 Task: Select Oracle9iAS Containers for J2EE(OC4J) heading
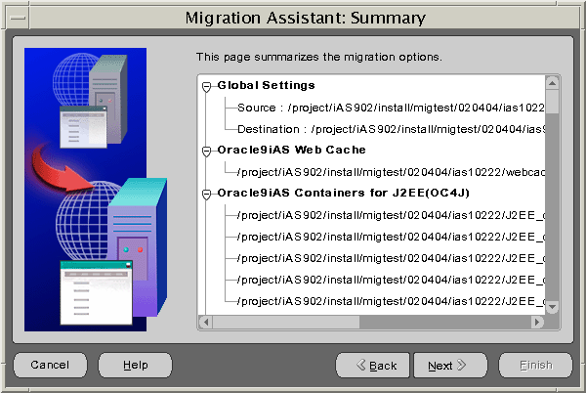tap(344, 193)
